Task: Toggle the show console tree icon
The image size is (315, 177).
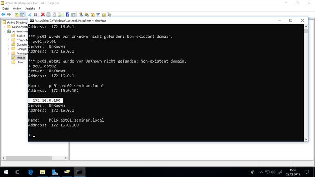Action: [x=22, y=15]
